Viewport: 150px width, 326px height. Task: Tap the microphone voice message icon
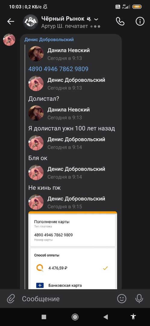pos(139,299)
